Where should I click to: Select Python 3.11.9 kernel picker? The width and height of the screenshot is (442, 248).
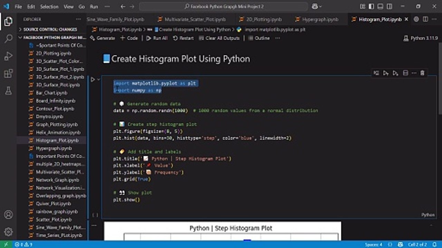tap(421, 38)
